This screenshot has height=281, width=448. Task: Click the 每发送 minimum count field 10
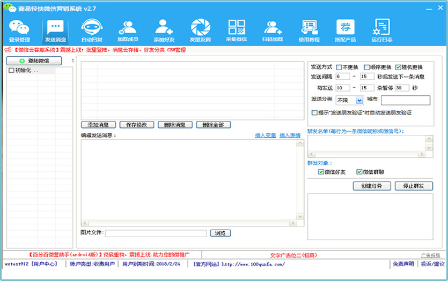click(x=342, y=88)
